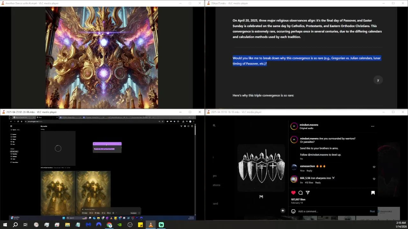Click the loading media tile with the spinner
This screenshot has width=408, height=229.
pyautogui.click(x=58, y=149)
